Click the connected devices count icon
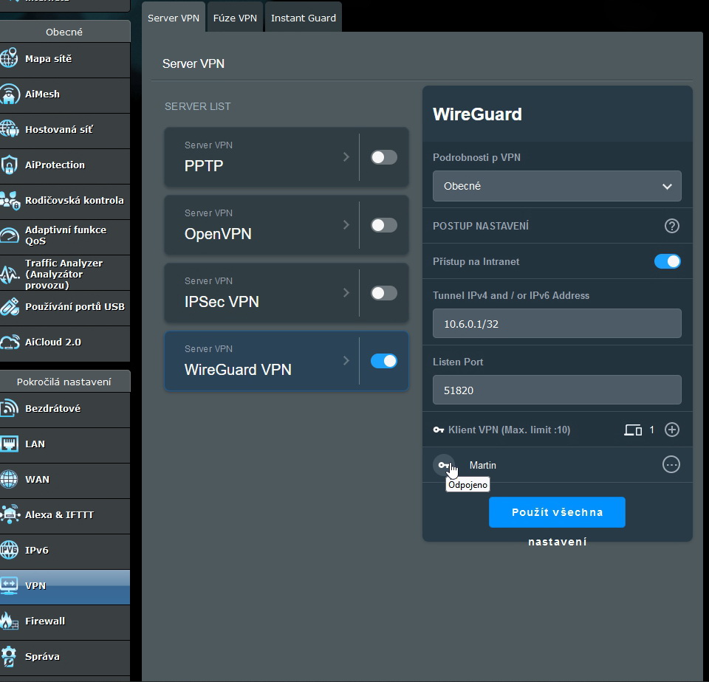 [x=633, y=430]
